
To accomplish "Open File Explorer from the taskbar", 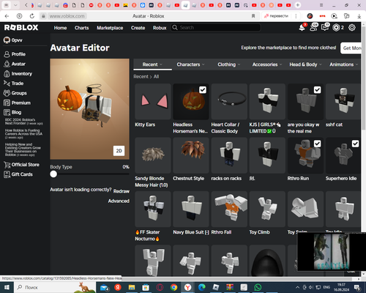I will click(x=132, y=287).
